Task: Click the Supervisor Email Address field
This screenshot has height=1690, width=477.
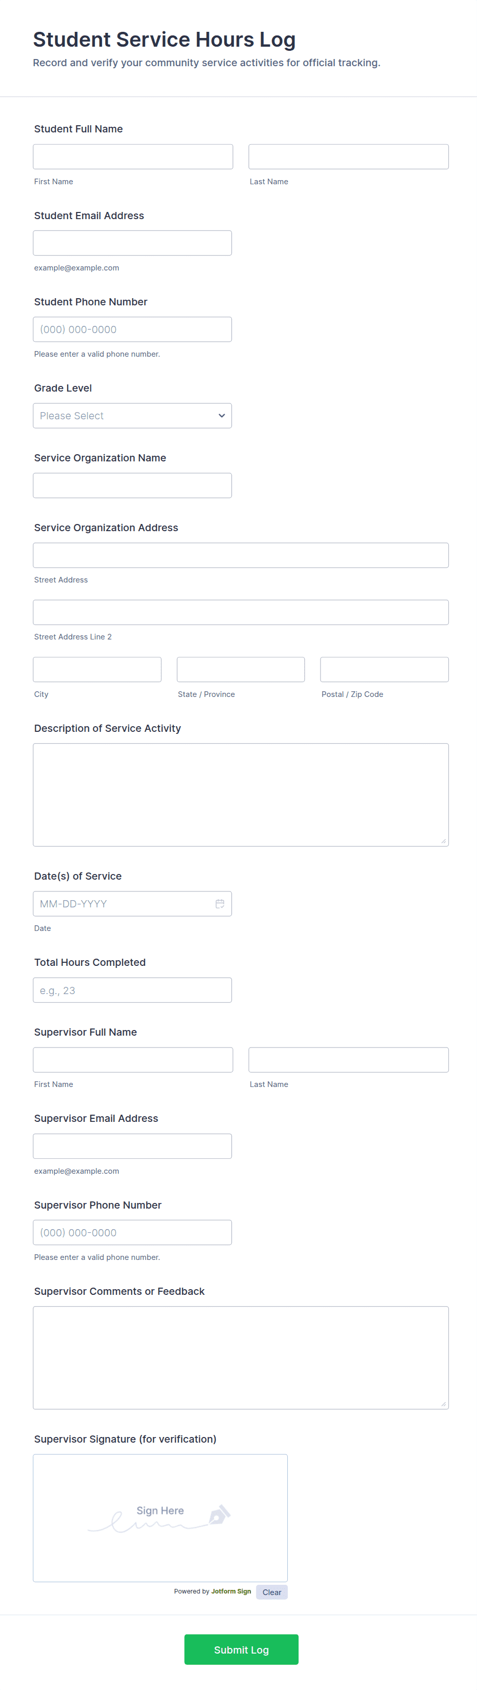Action: pos(132,1146)
